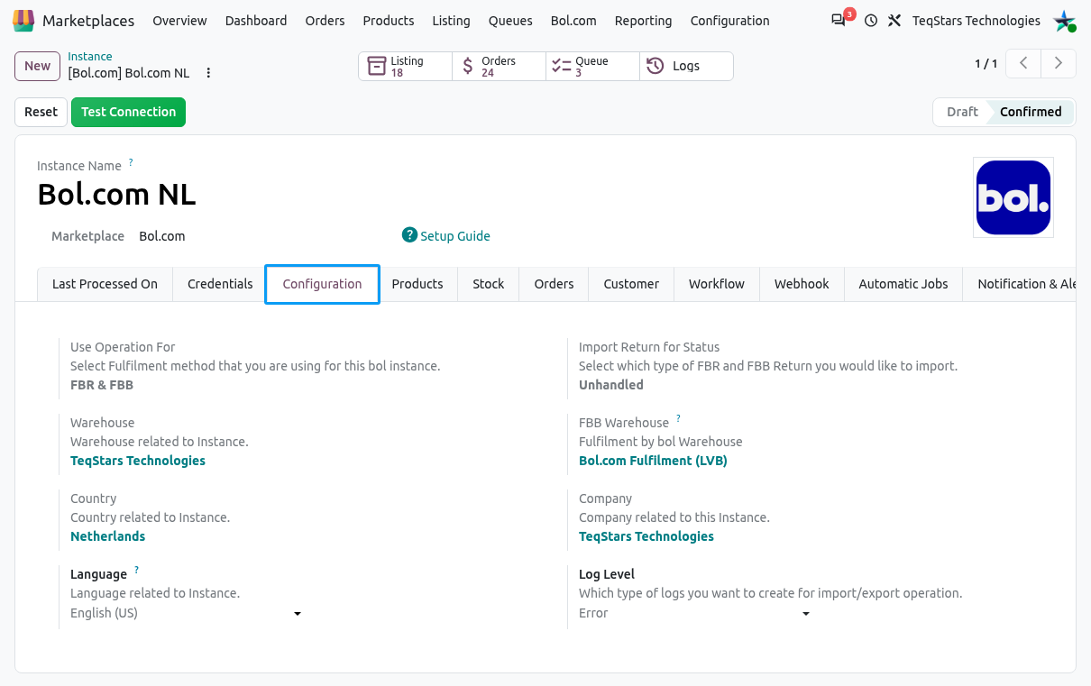Click the Reset button

point(41,112)
